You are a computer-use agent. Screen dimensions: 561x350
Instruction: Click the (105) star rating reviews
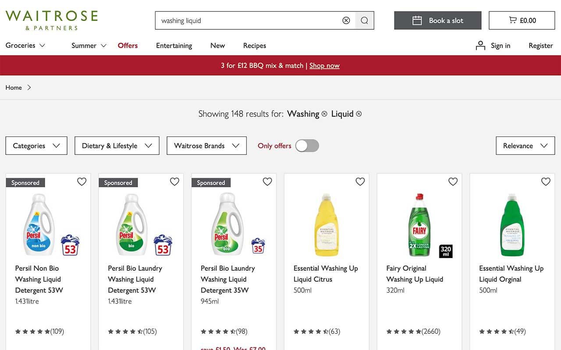[132, 331]
